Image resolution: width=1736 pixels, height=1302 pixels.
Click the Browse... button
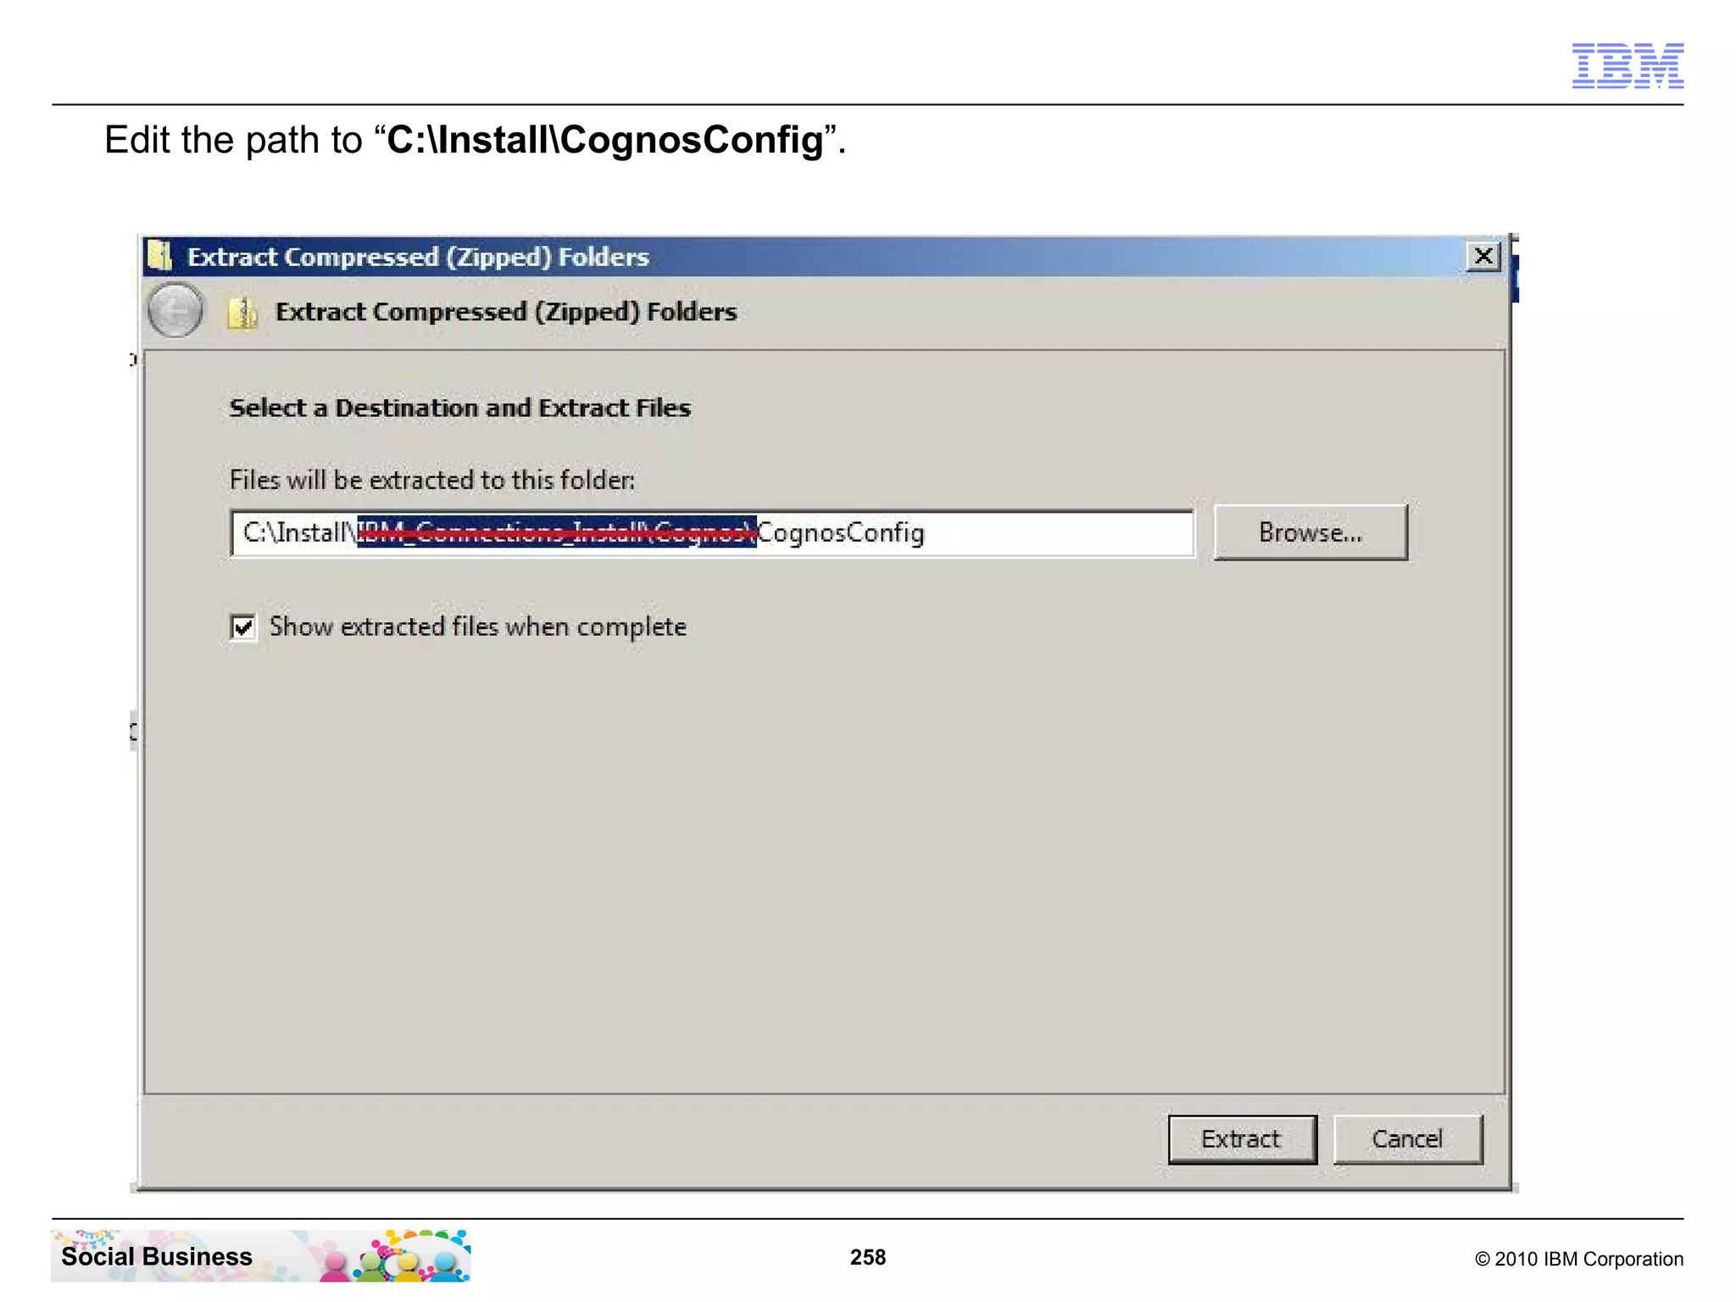[1310, 532]
